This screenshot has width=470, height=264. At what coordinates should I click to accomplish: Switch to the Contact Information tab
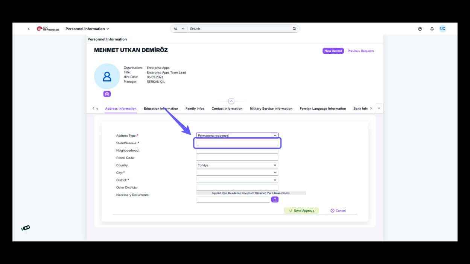click(x=227, y=109)
